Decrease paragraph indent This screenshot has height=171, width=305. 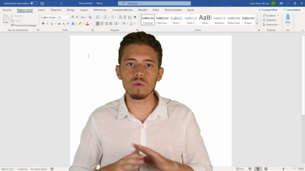(120, 17)
